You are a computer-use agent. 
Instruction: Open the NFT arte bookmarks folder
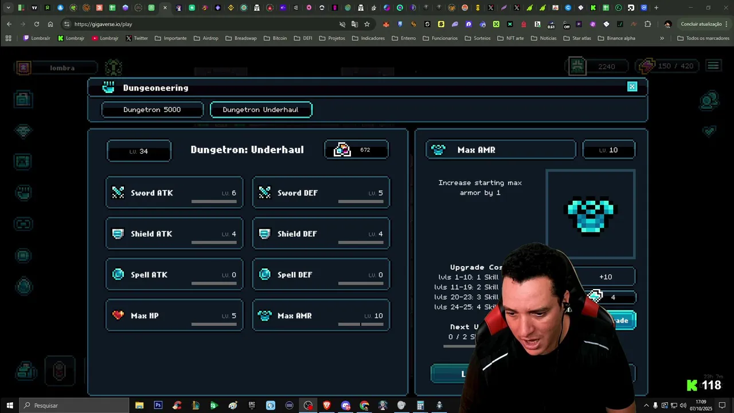512,38
